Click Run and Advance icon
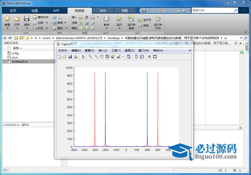Image resolution: width=251 pixels, height=175 pixels. pos(131,19)
